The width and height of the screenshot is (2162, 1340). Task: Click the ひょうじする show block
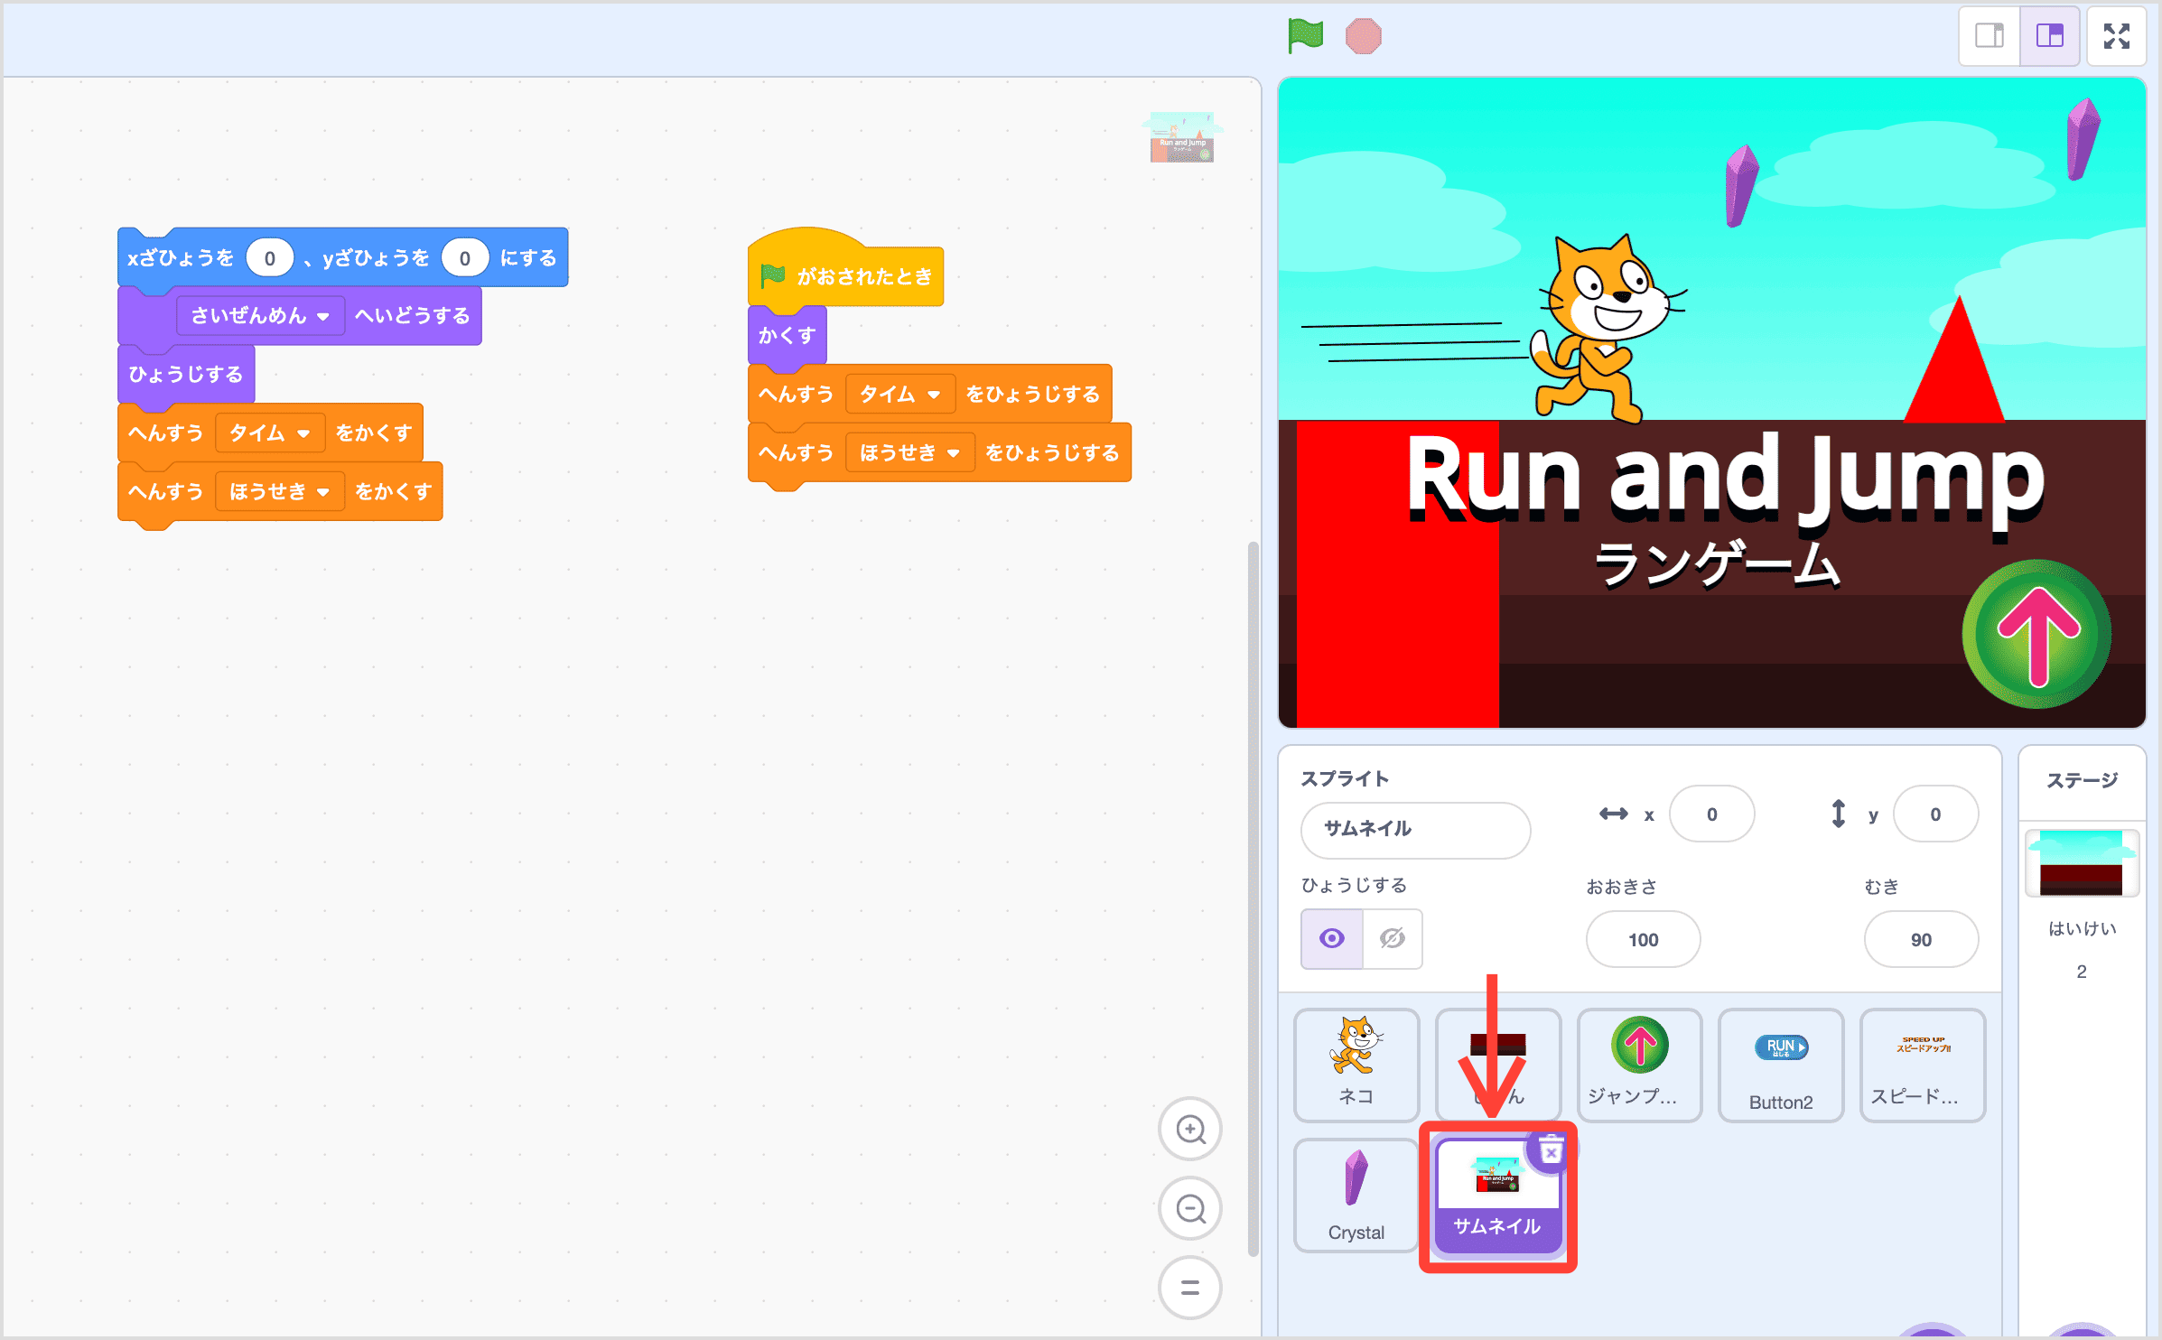pos(186,374)
